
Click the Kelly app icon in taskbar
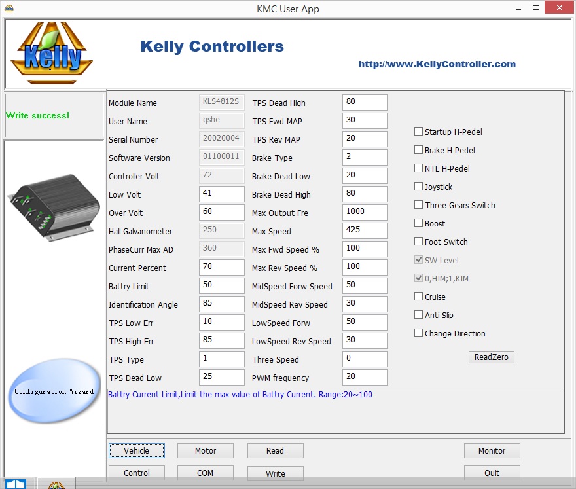pos(56,484)
